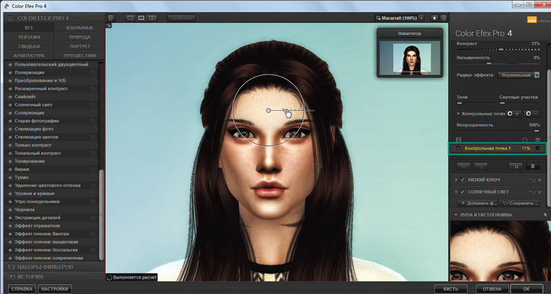Click the ungroup control points button
The height and width of the screenshot is (294, 551).
(x=480, y=166)
